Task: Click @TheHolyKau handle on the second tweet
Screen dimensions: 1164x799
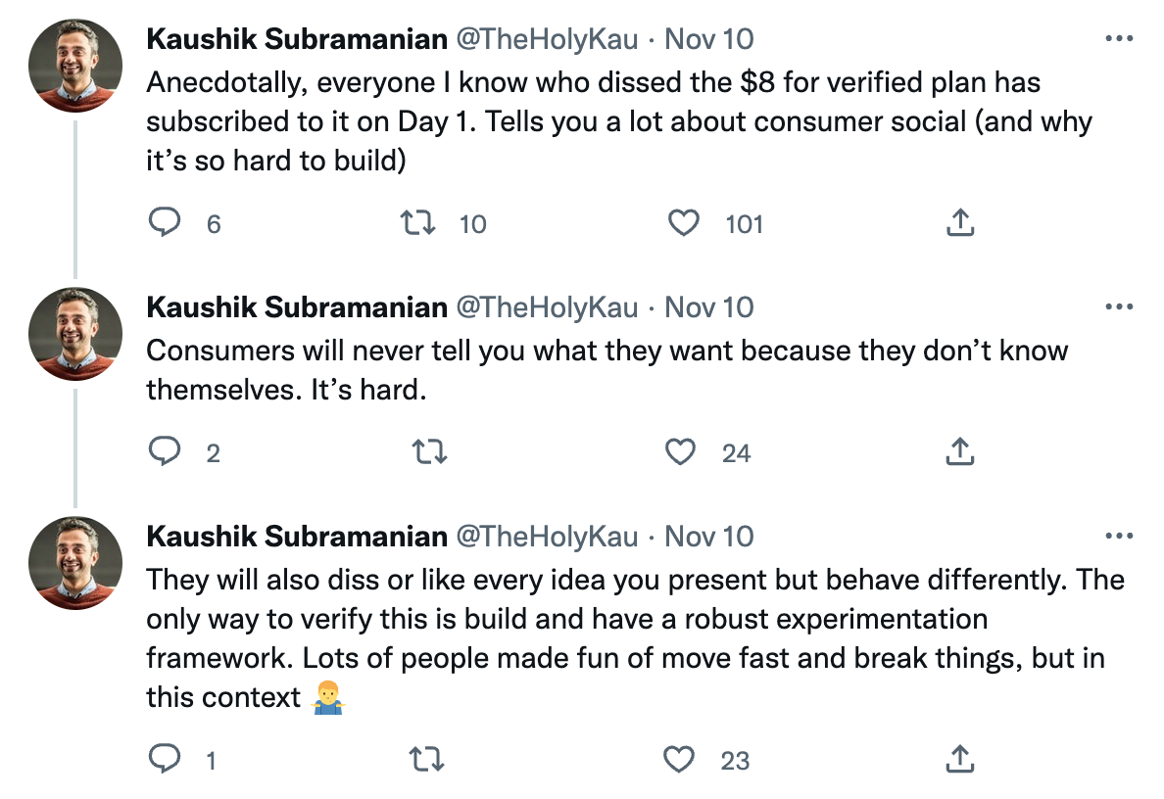Action: 548,307
